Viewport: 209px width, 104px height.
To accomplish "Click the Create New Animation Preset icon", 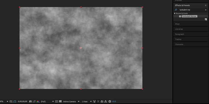I will tap(206, 20).
